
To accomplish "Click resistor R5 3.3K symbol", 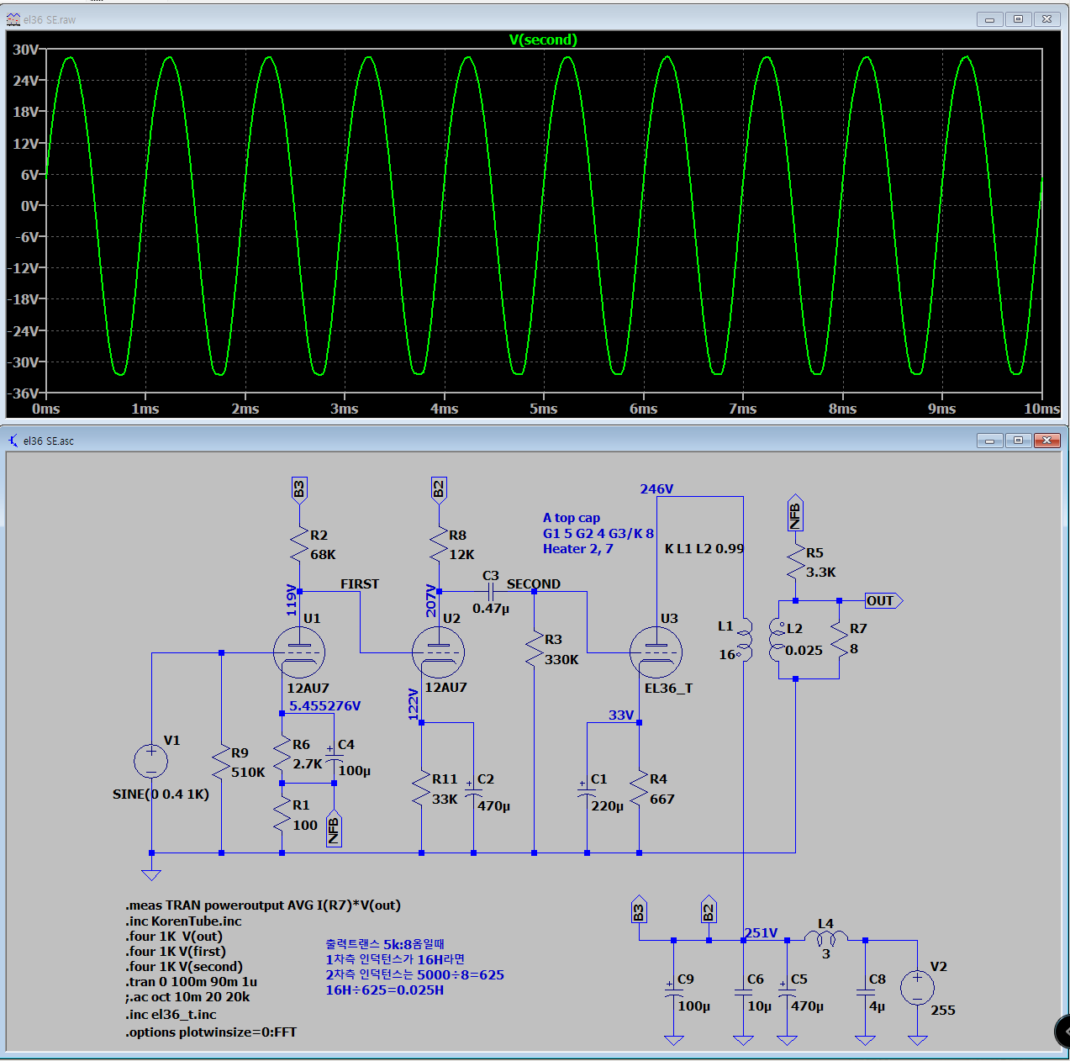I will 795,562.
